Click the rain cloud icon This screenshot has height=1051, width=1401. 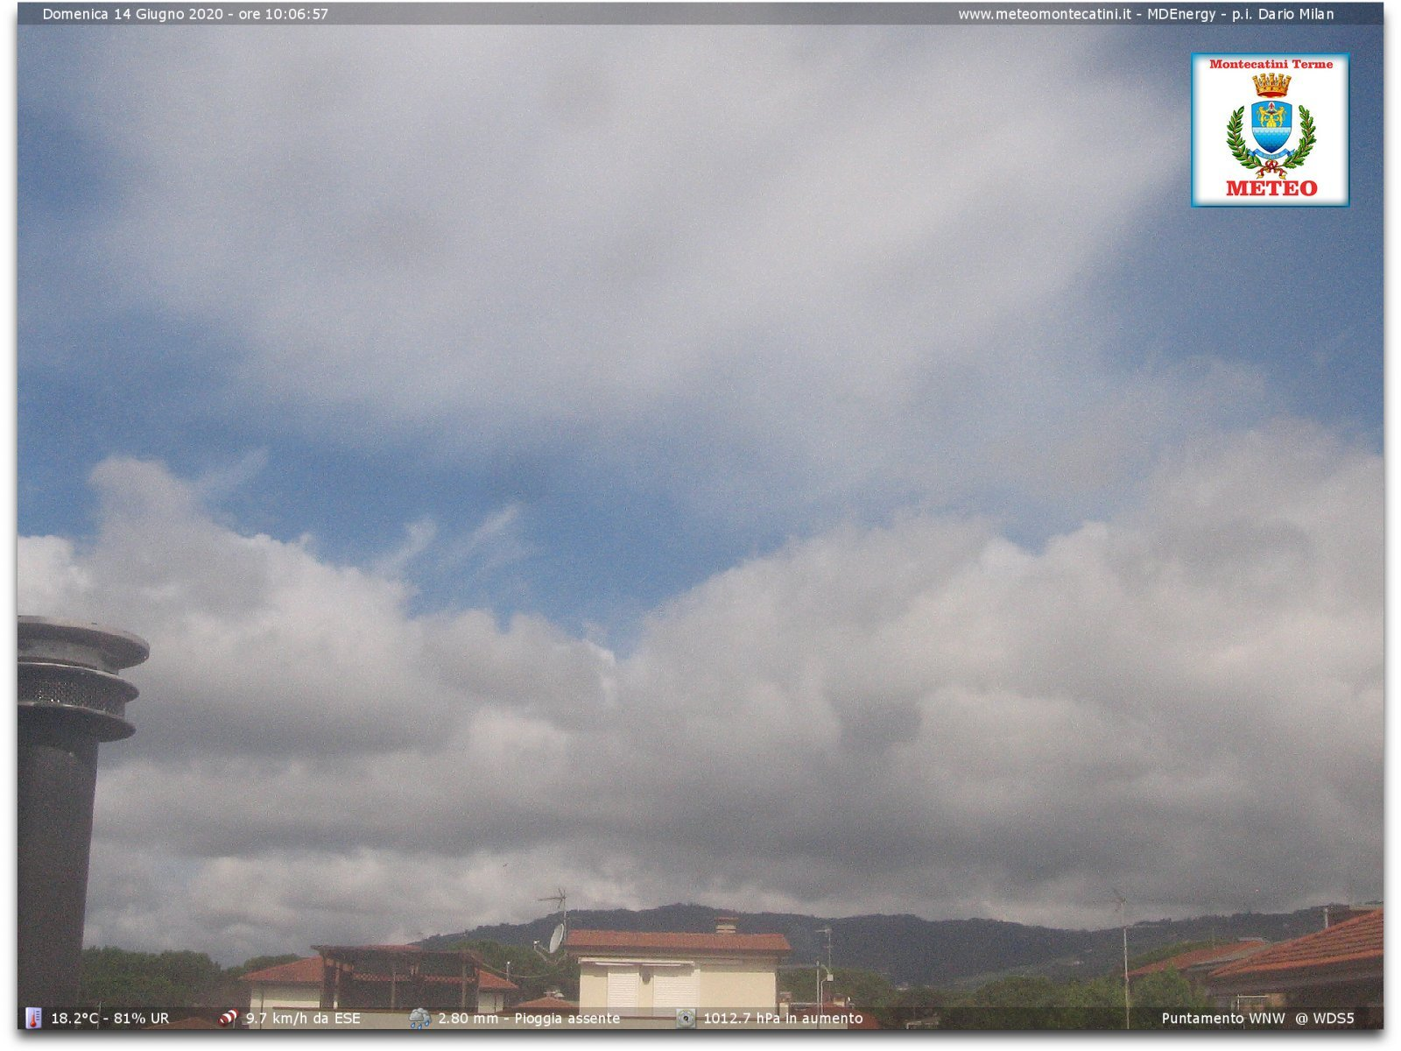click(420, 1018)
